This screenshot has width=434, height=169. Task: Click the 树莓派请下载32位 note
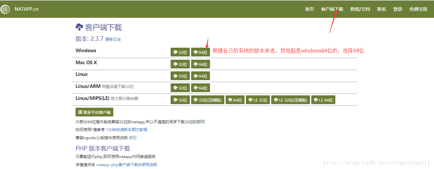[118, 87]
